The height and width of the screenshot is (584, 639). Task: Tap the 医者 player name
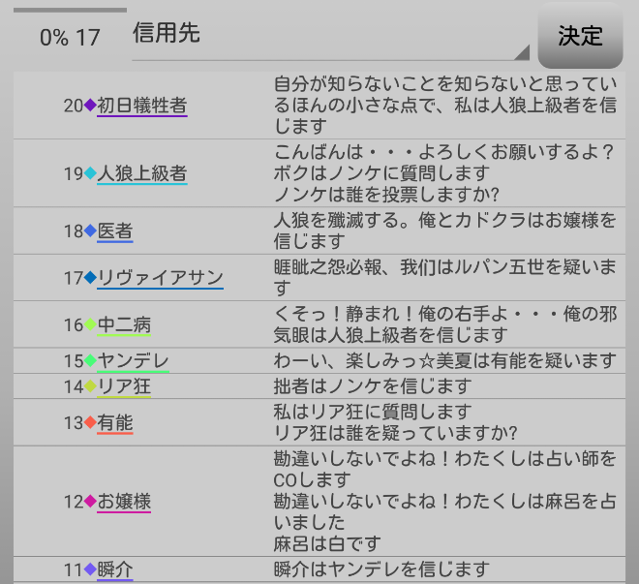pyautogui.click(x=115, y=231)
